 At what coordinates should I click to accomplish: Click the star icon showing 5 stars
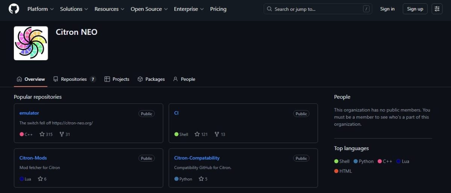pos(201,179)
